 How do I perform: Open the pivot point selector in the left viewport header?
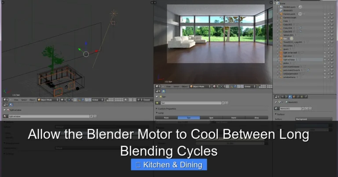[x=70, y=100]
